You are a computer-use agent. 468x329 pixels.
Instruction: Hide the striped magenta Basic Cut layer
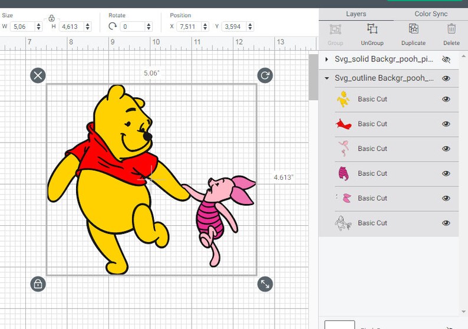click(x=446, y=173)
